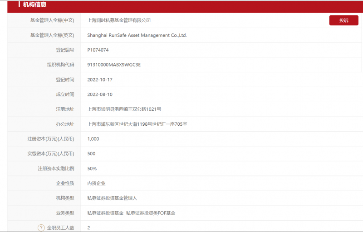Viewport: 363px width, 232px height.
Task: Click the red 投诉 complaint button
Action: click(x=343, y=20)
